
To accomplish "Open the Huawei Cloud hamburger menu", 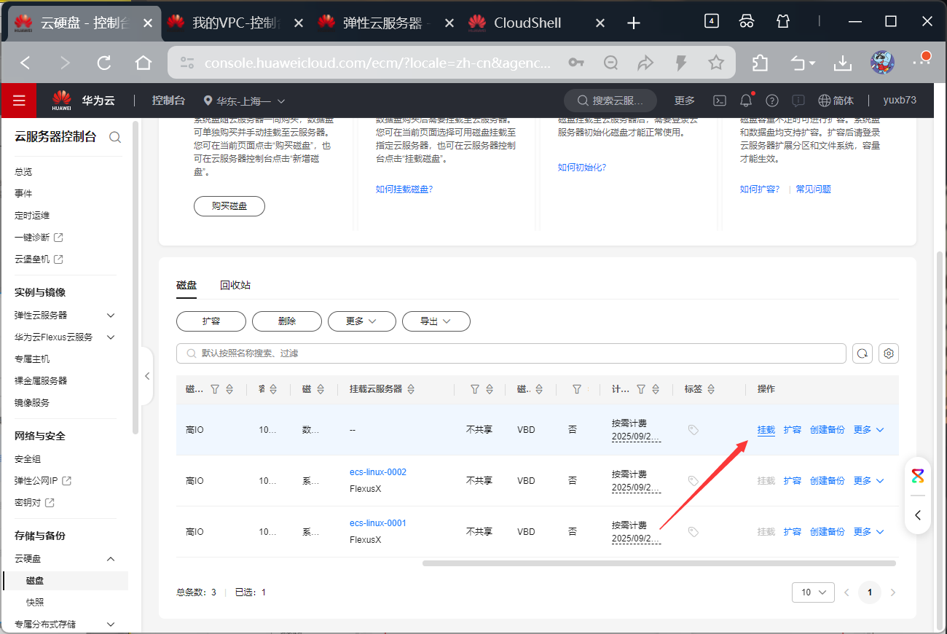I will pyautogui.click(x=19, y=101).
